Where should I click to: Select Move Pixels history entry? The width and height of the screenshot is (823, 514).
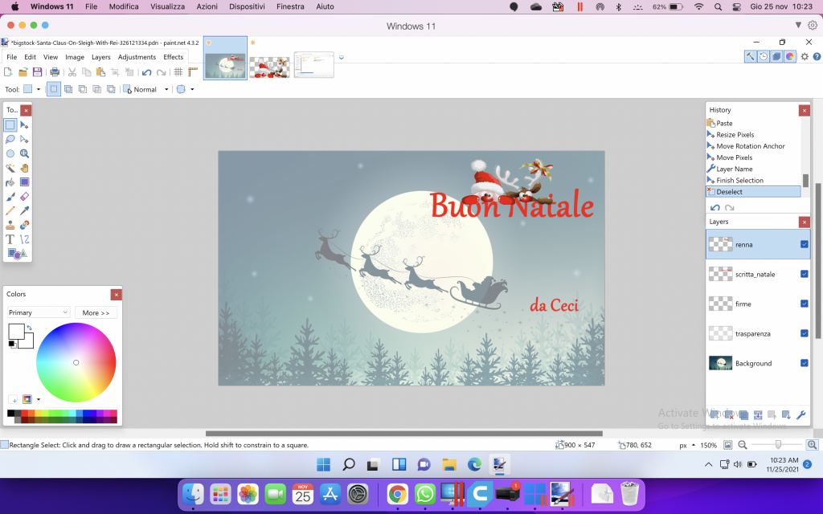735,157
